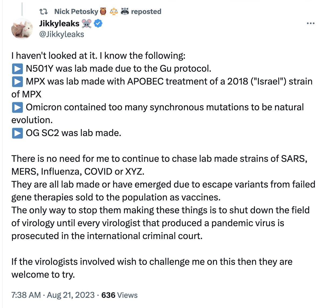Click the mouse emoji beside Jikkyleaks name

pyautogui.click(x=86, y=24)
